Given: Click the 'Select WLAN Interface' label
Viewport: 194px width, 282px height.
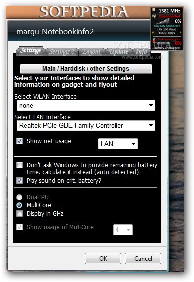Looking at the screenshot, I should pos(45,97).
